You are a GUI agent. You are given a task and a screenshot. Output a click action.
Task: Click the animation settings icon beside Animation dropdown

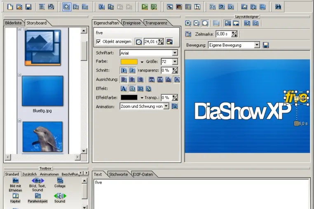pos(175,106)
